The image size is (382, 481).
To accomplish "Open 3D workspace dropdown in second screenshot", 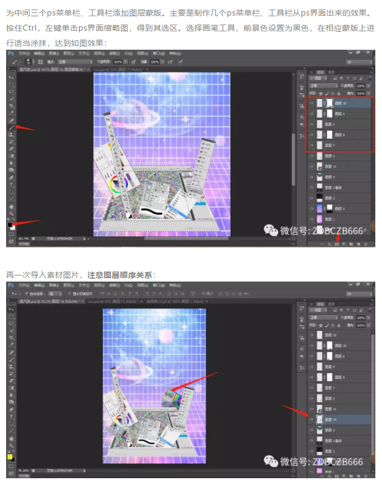I will pyautogui.click(x=359, y=294).
